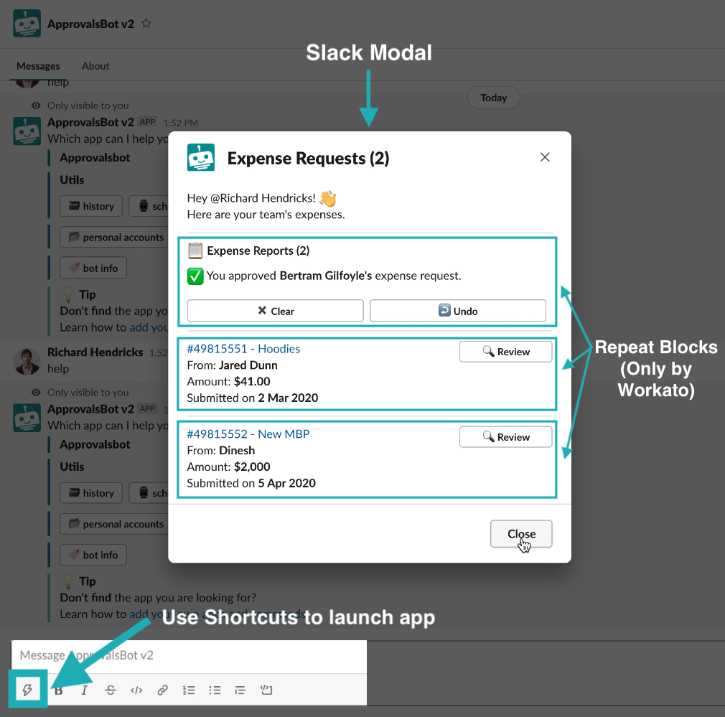Click the first history button
Viewport: 725px width, 717px height.
[91, 206]
